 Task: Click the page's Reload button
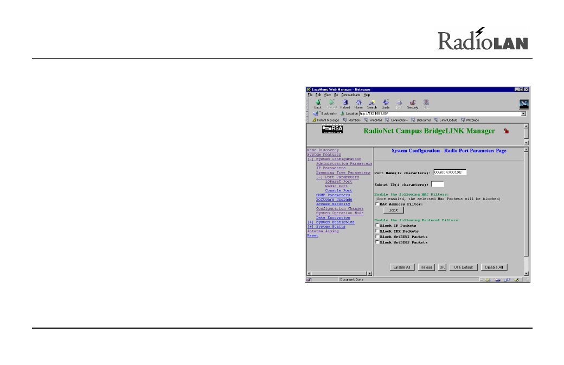426,267
